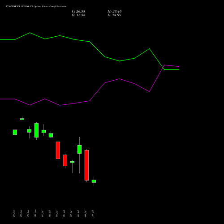This screenshot has width=224, height=224.
Task: Click the '08 Jul' date label
Action: pyautogui.click(x=78, y=214)
